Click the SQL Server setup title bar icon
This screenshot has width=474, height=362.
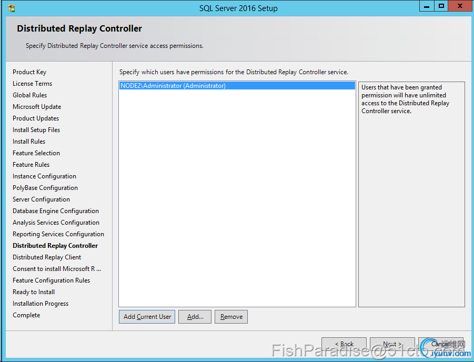[12, 8]
